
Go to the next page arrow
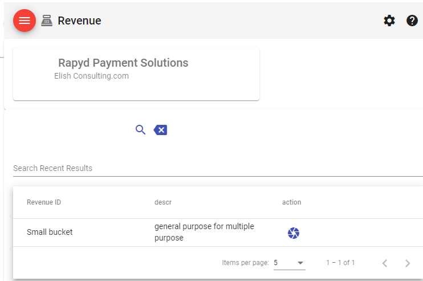pyautogui.click(x=408, y=263)
